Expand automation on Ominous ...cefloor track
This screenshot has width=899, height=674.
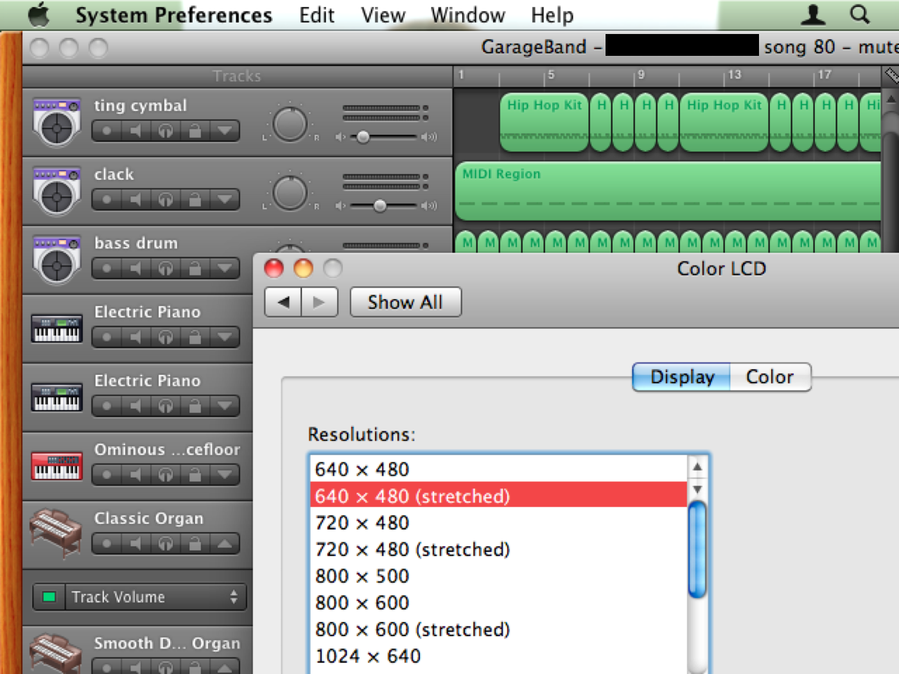[x=225, y=474]
